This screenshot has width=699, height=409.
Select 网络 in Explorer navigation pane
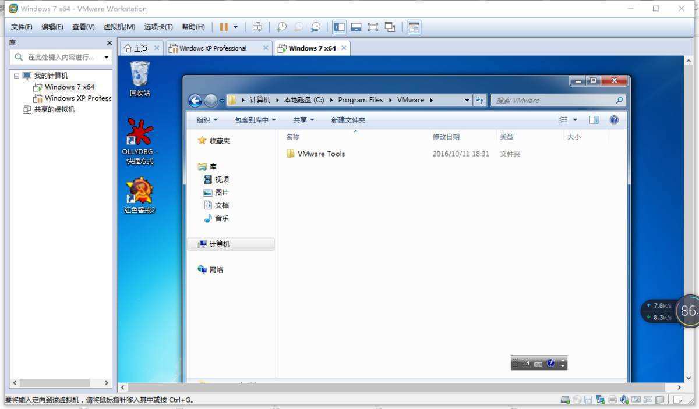211,269
